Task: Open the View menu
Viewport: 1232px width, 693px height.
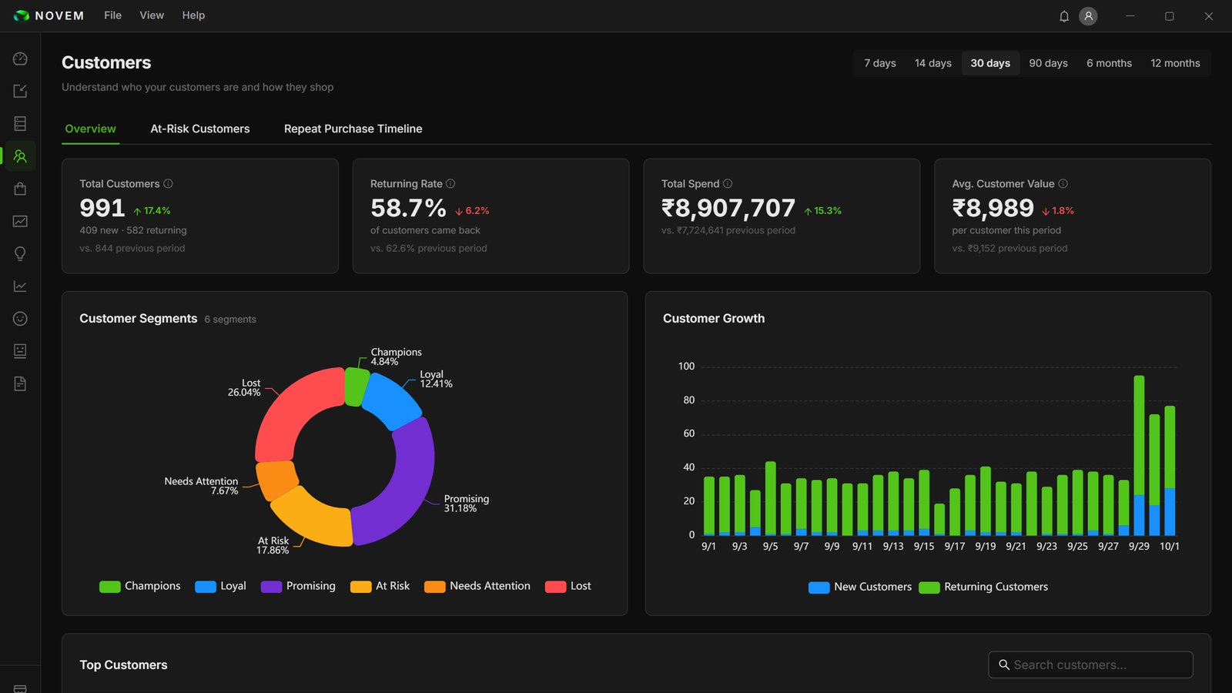Action: [x=152, y=15]
